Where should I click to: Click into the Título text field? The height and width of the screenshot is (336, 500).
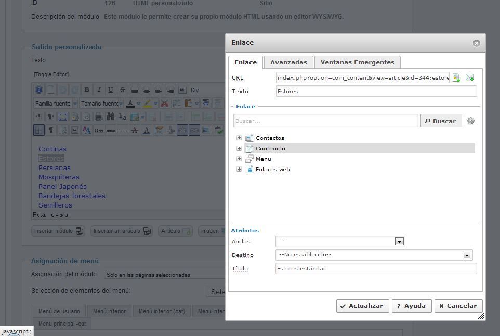[376, 269]
